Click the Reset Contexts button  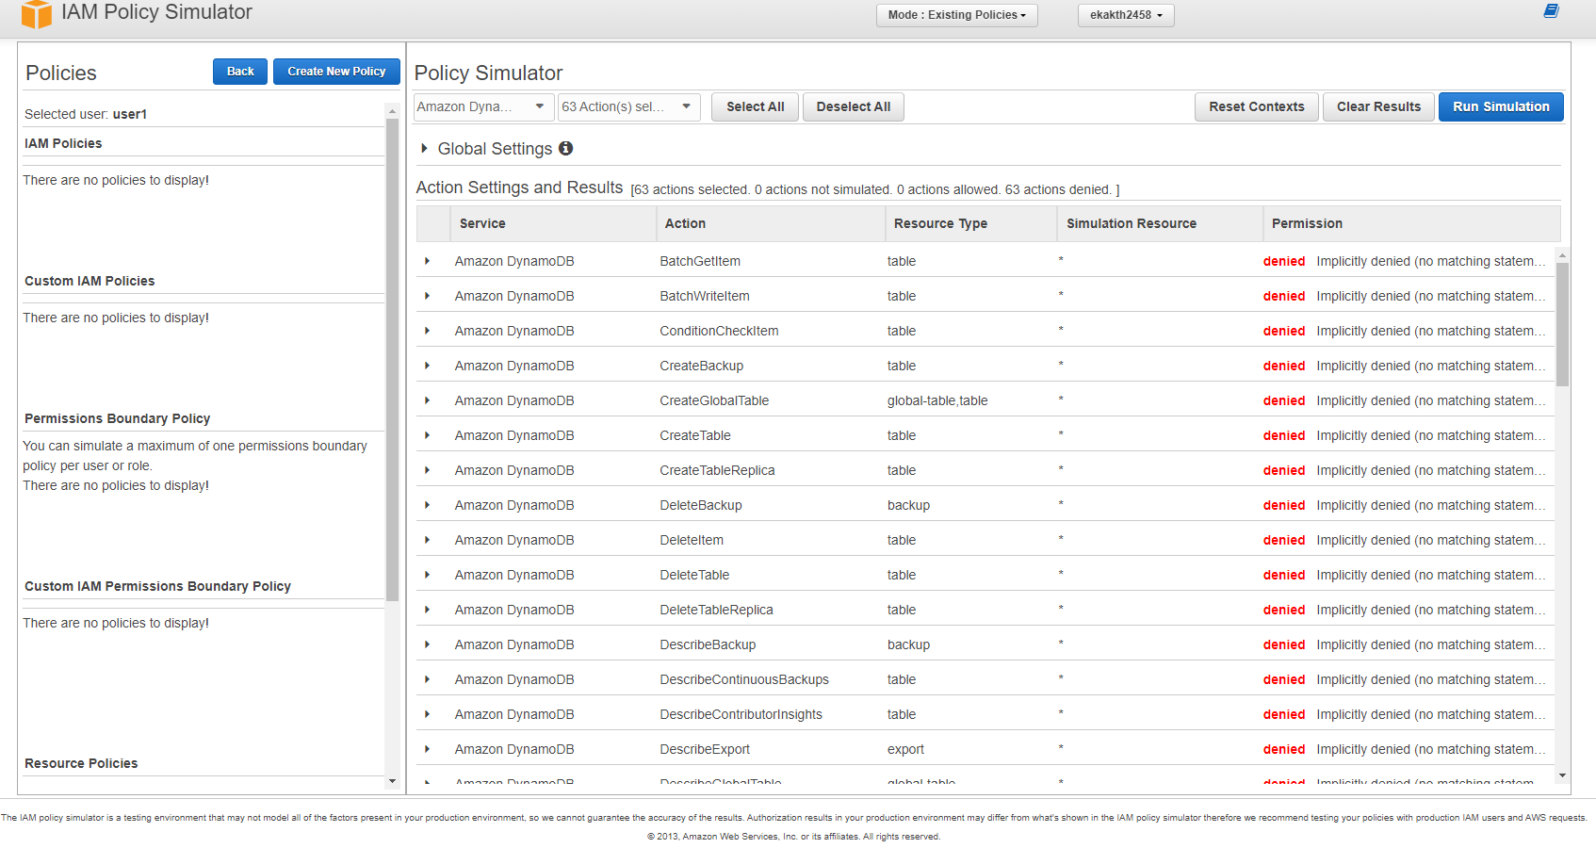click(1257, 106)
